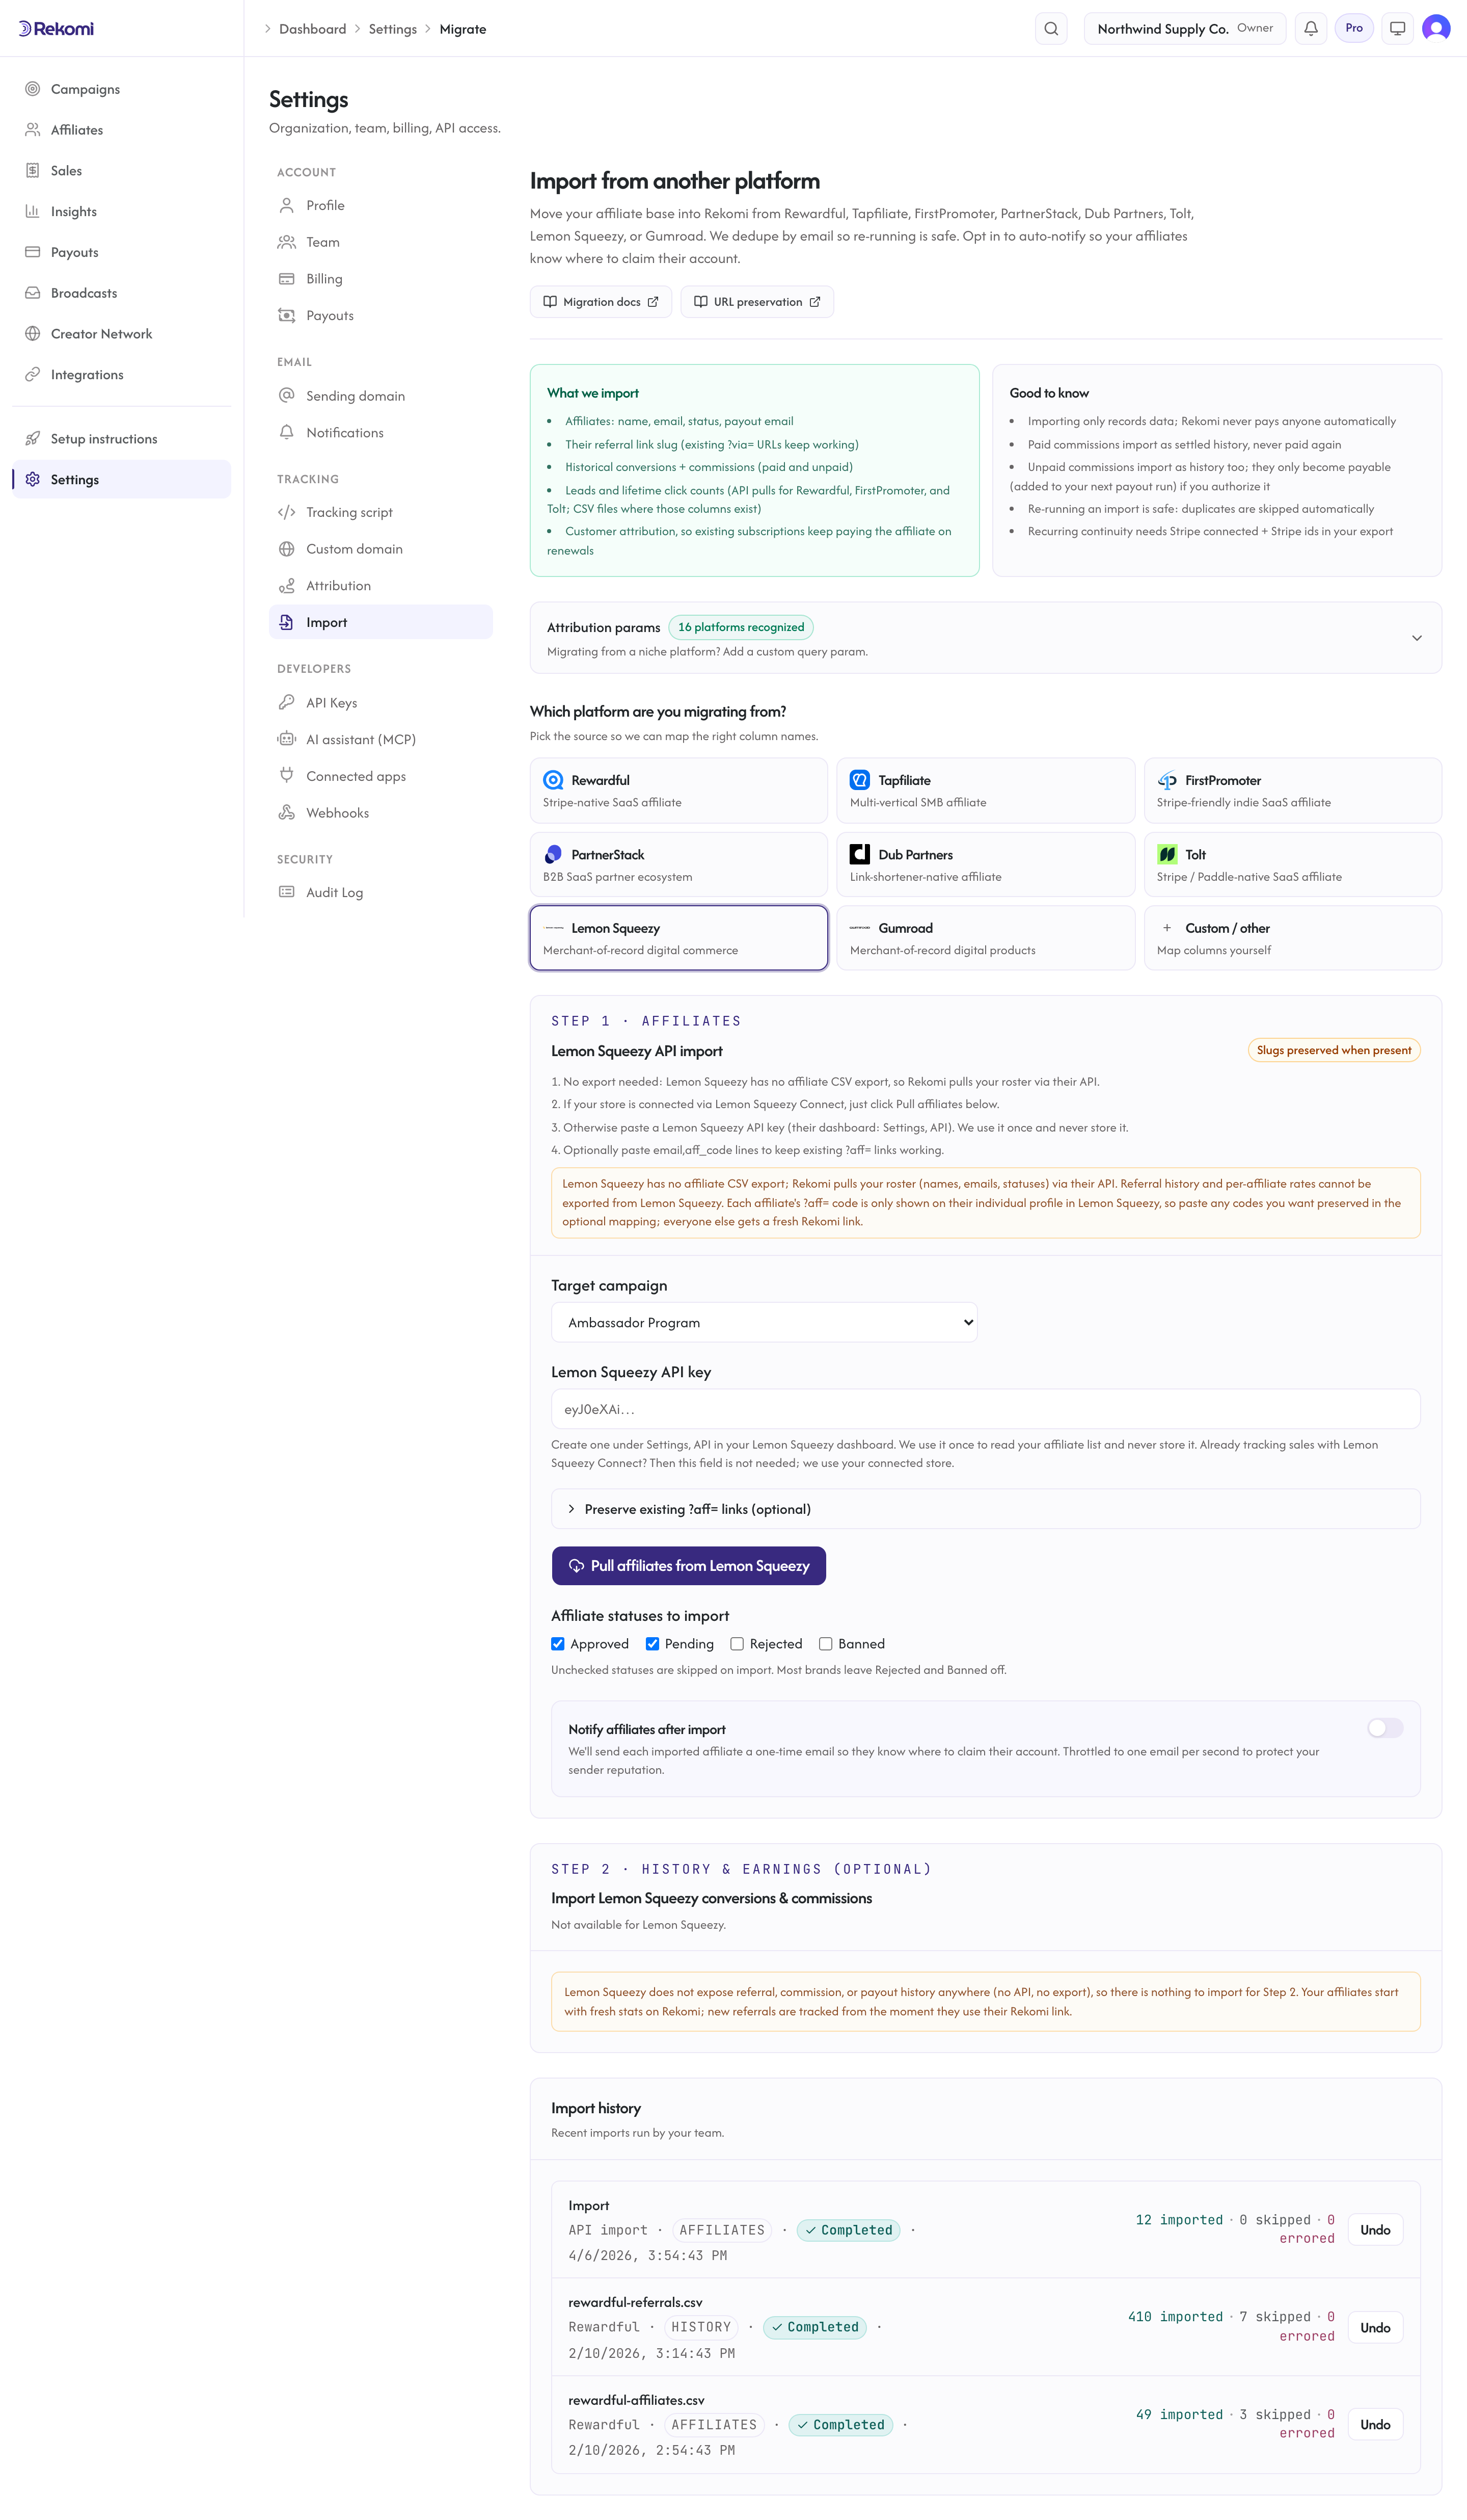Screen dimensions: 1467x2520
Task: Uncheck the Approved status checkbox
Action: click(x=558, y=1644)
